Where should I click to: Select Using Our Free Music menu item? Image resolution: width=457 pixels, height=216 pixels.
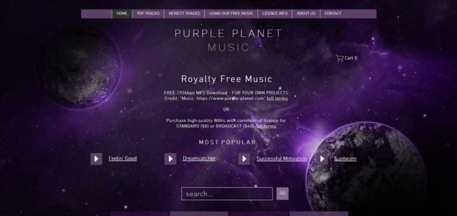point(231,13)
